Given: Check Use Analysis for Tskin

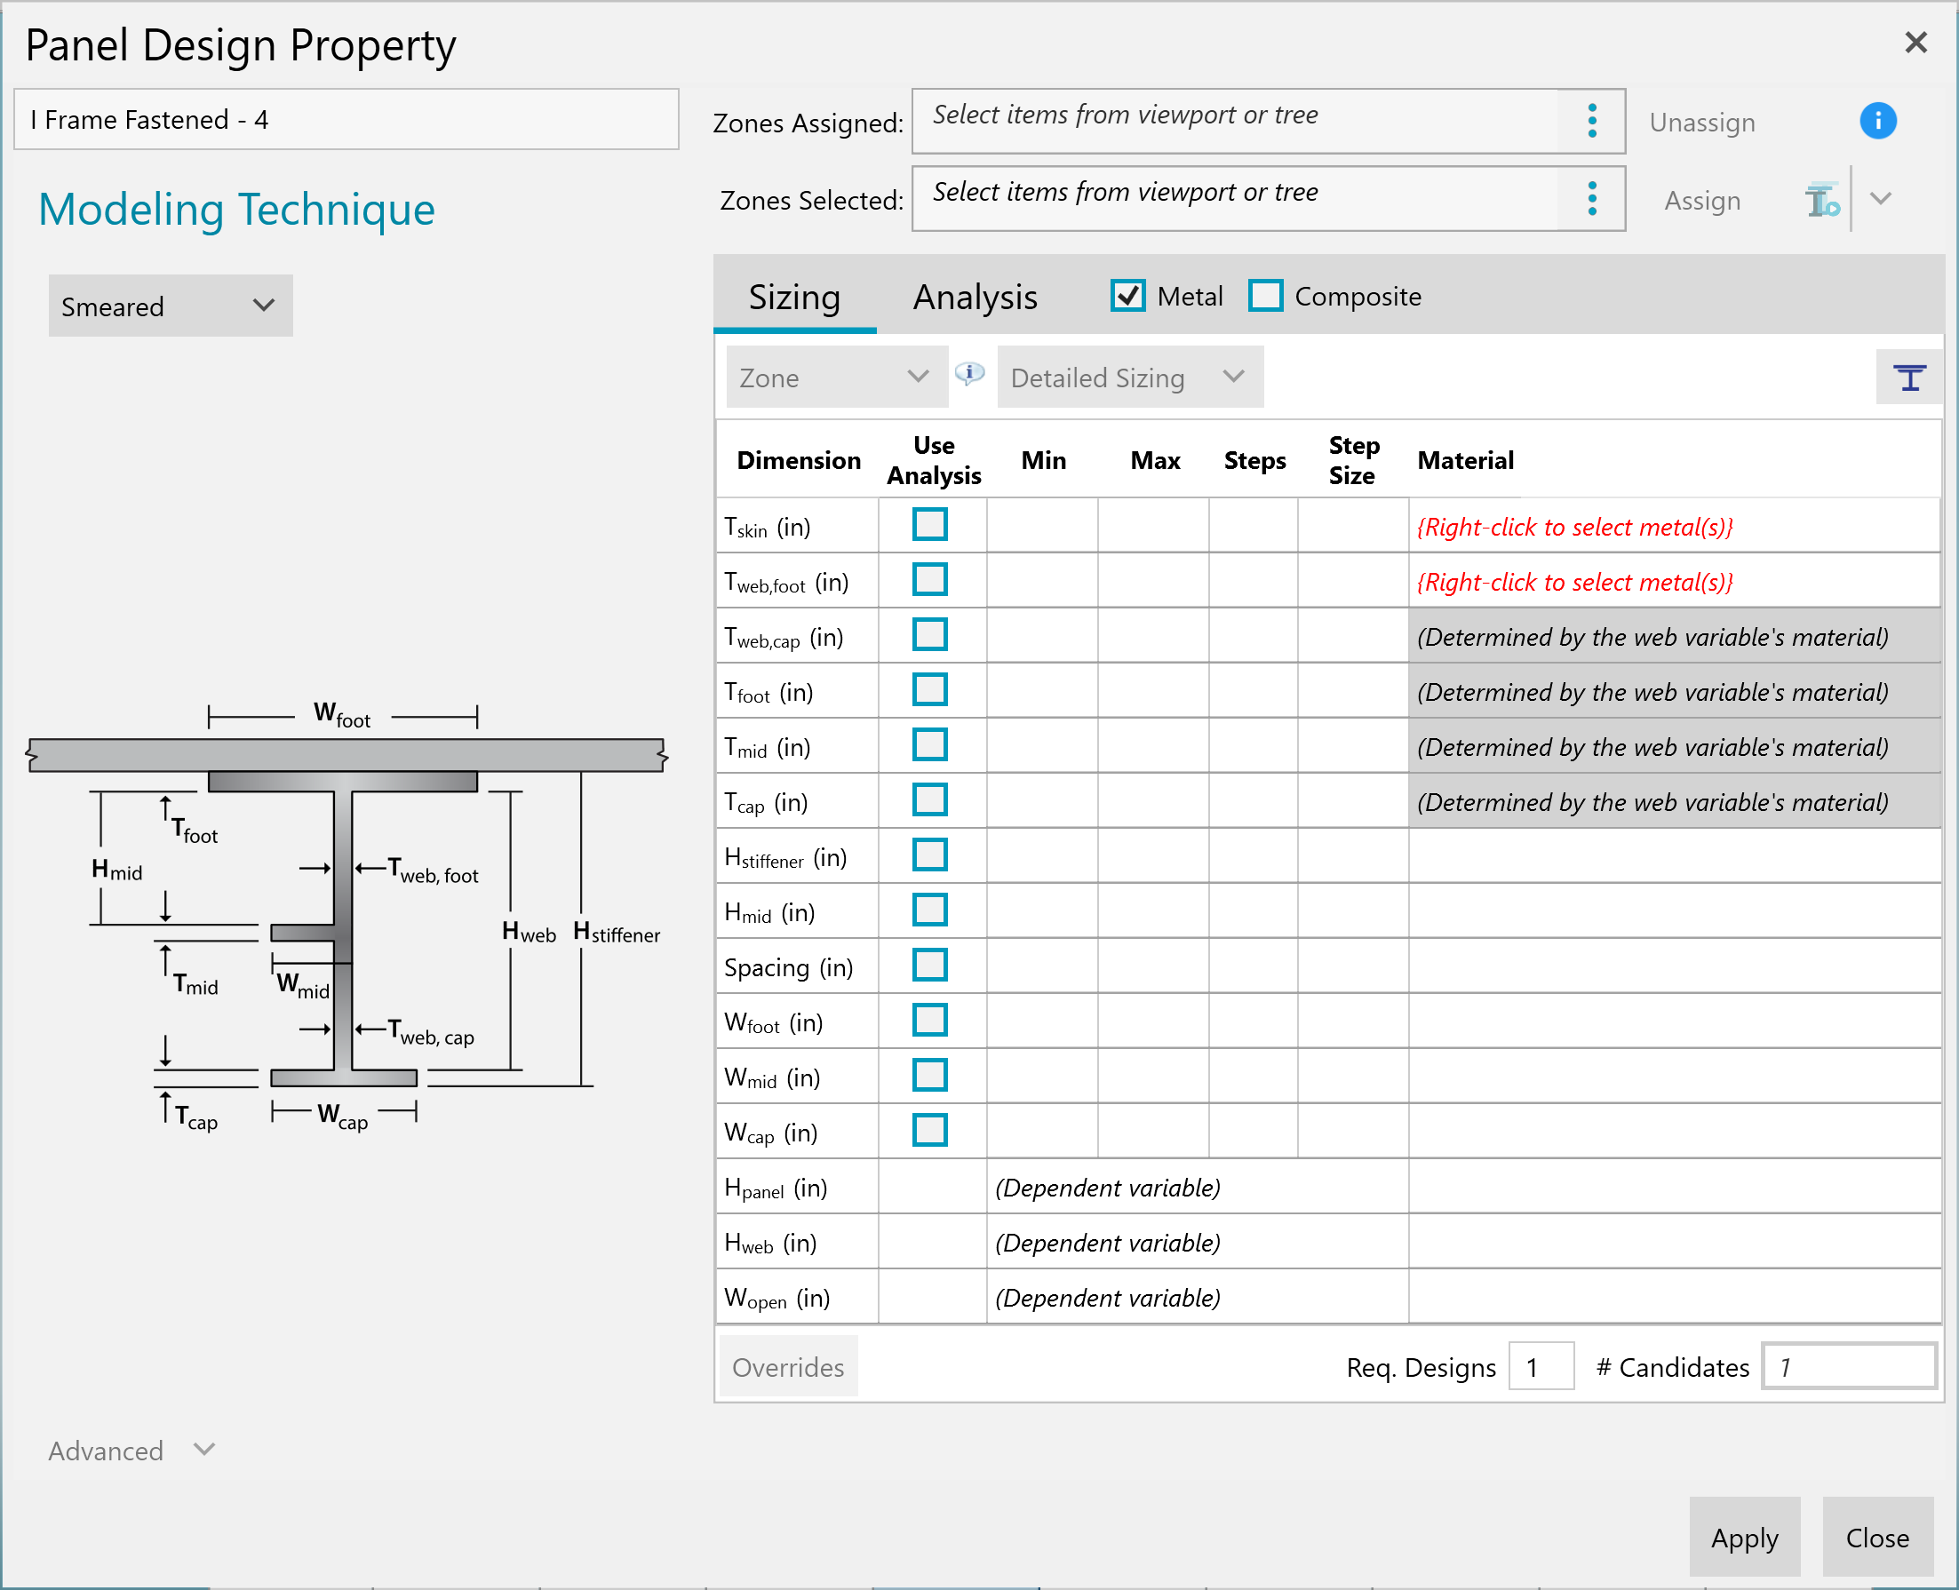Looking at the screenshot, I should pos(929,525).
